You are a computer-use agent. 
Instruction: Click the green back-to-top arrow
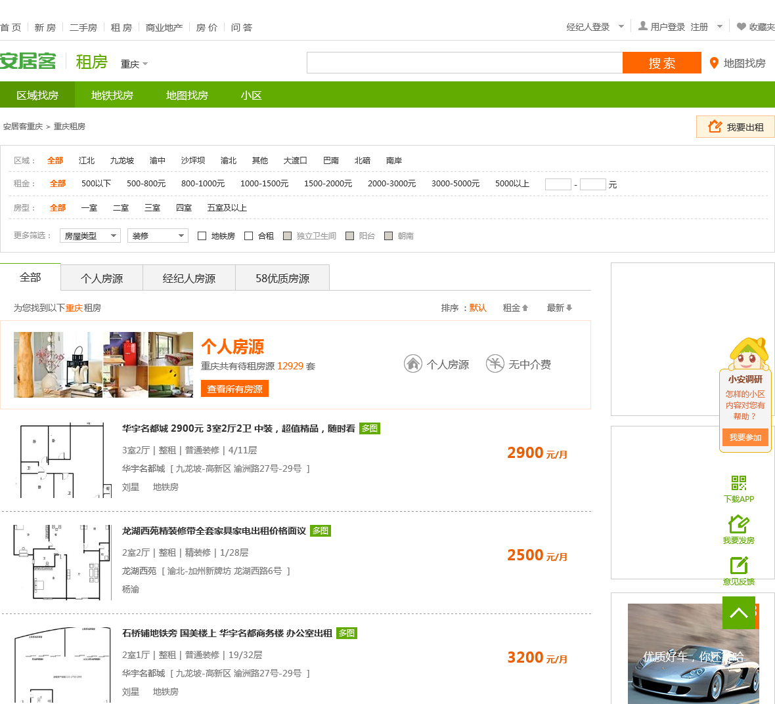pos(738,613)
